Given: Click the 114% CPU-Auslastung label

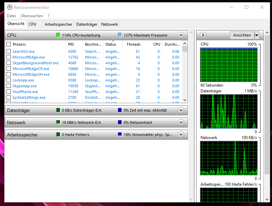Looking at the screenshot, I should [81, 35].
